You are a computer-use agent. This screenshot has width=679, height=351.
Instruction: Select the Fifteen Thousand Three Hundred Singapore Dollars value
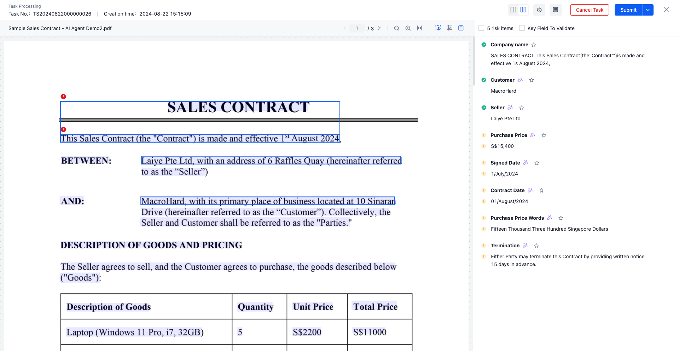[550, 229]
